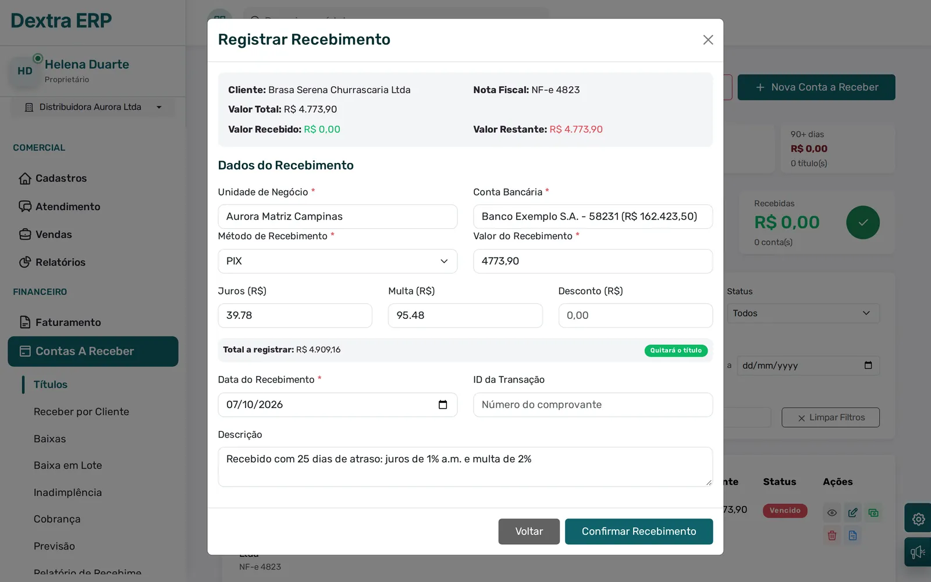This screenshot has height=582, width=931.
Task: Click the eye view icon in Ações
Action: click(x=832, y=513)
